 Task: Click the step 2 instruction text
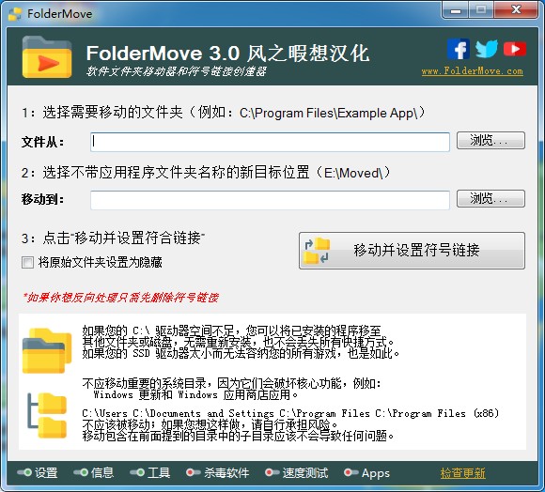tap(206, 172)
